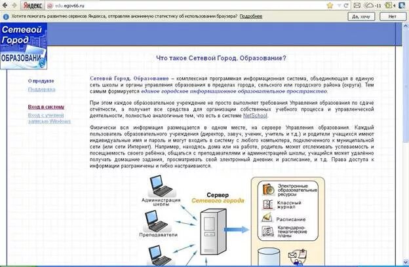The height and width of the screenshot is (267, 409).
Task: Click the scrollbar down arrow
Action: point(406,262)
